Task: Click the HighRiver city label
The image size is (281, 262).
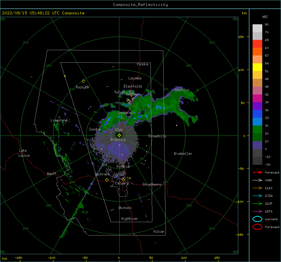Action: [x=130, y=219]
